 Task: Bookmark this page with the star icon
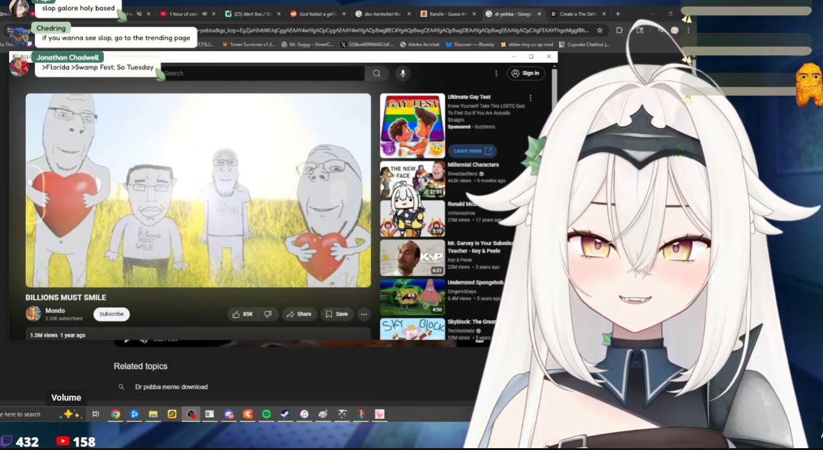600,30
